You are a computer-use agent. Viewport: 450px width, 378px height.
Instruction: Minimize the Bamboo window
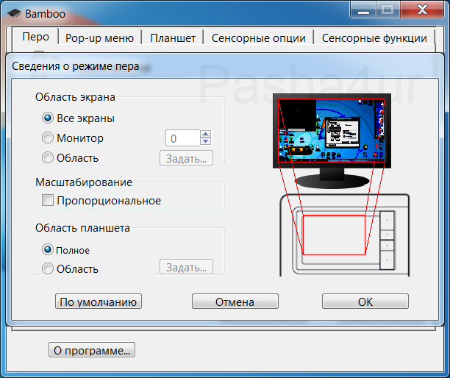363,10
